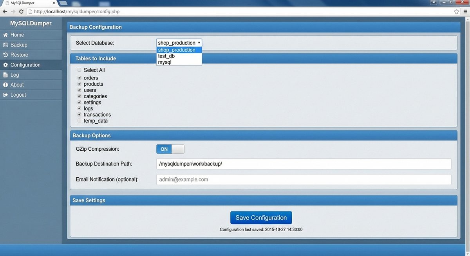Open the browser hamburger menu
470x256 pixels.
(465, 12)
